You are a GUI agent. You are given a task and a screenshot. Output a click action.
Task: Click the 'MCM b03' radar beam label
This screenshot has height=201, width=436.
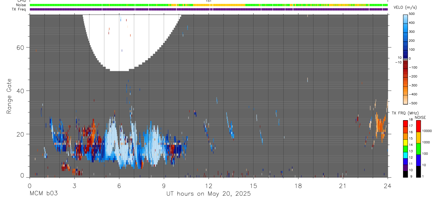pos(44,194)
